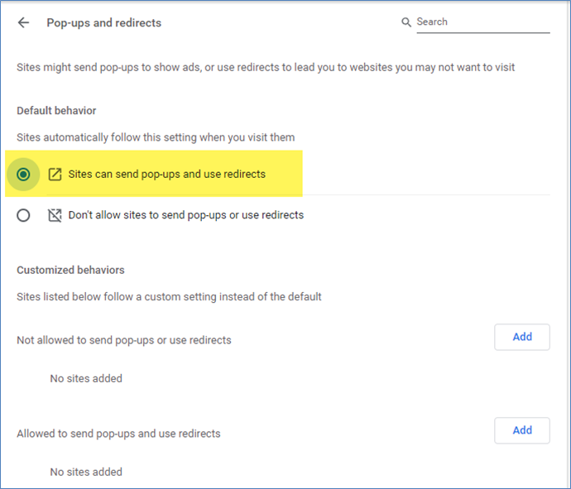The width and height of the screenshot is (571, 489).
Task: Click the back arrow beside Pop-ups and redirects
Action: [23, 23]
